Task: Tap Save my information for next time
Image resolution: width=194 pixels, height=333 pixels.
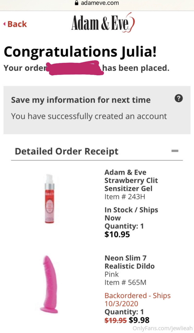Action: pos(81,100)
